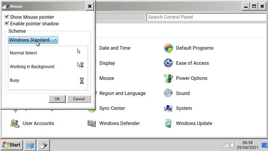Image resolution: width=268 pixels, height=151 pixels.
Task: Maximize the Control Panel window
Action: (254, 7)
